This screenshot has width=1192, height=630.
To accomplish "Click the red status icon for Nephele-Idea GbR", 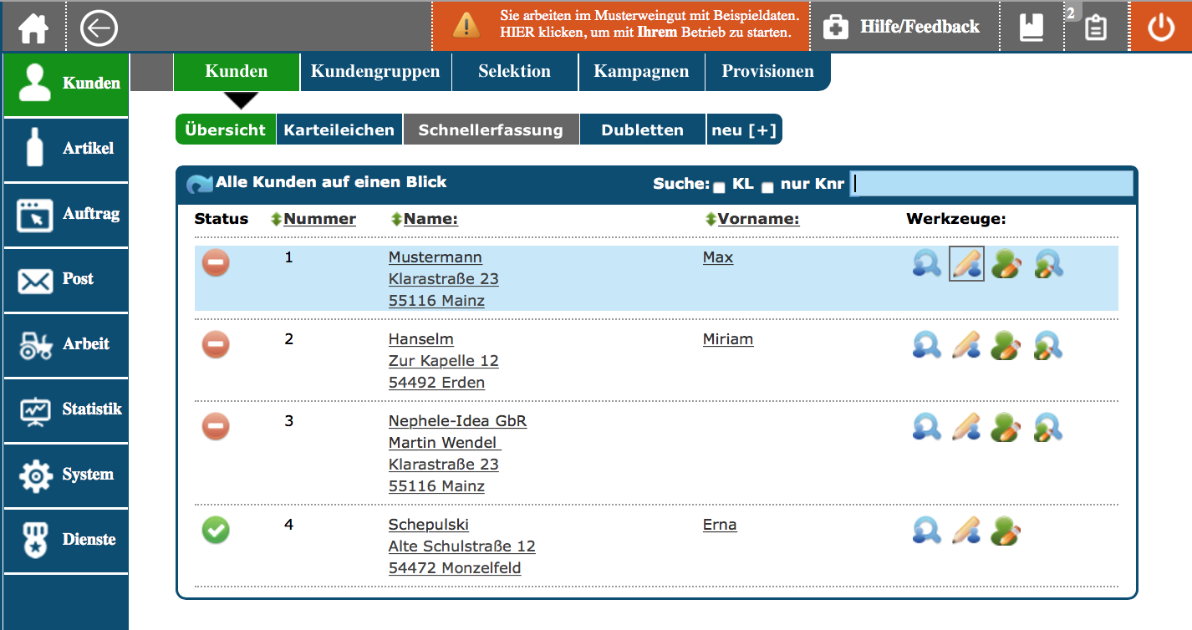I will click(216, 428).
